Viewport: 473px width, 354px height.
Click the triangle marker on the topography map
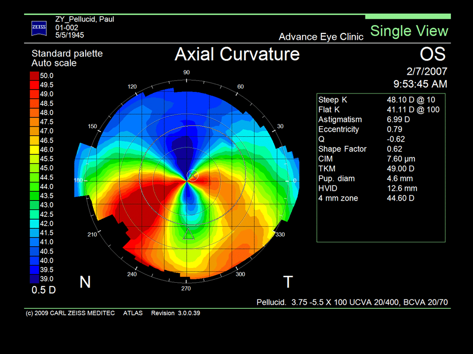point(188,234)
